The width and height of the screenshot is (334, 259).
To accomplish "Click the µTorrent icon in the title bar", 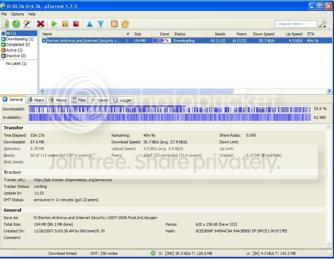I will pyautogui.click(x=3, y=6).
